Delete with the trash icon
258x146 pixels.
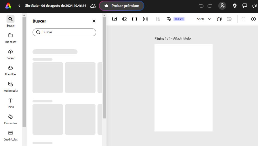243,19
